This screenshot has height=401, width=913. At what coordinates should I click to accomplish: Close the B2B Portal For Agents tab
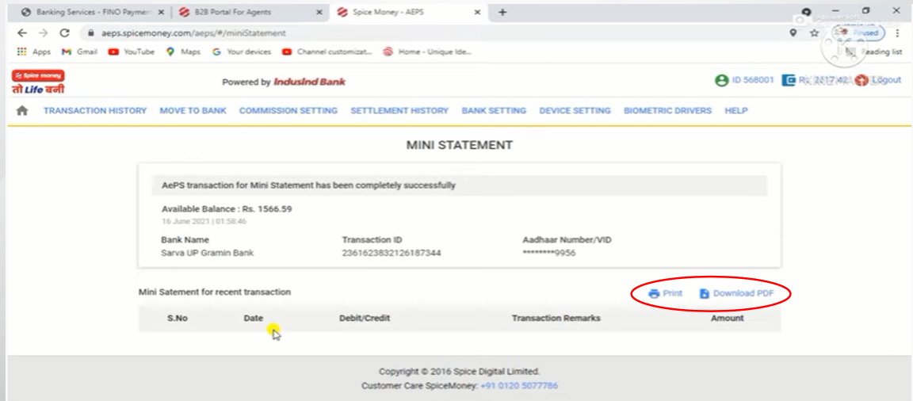coord(319,12)
